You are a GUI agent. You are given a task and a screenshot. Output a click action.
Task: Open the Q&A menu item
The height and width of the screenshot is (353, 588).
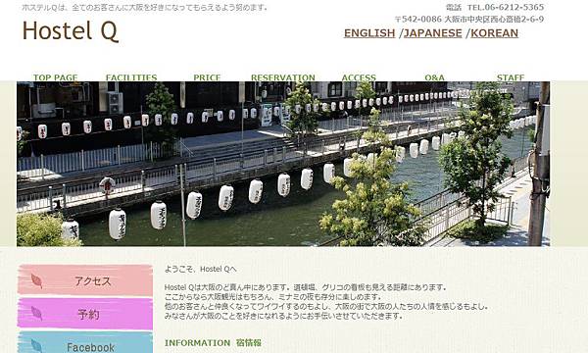pyautogui.click(x=434, y=77)
